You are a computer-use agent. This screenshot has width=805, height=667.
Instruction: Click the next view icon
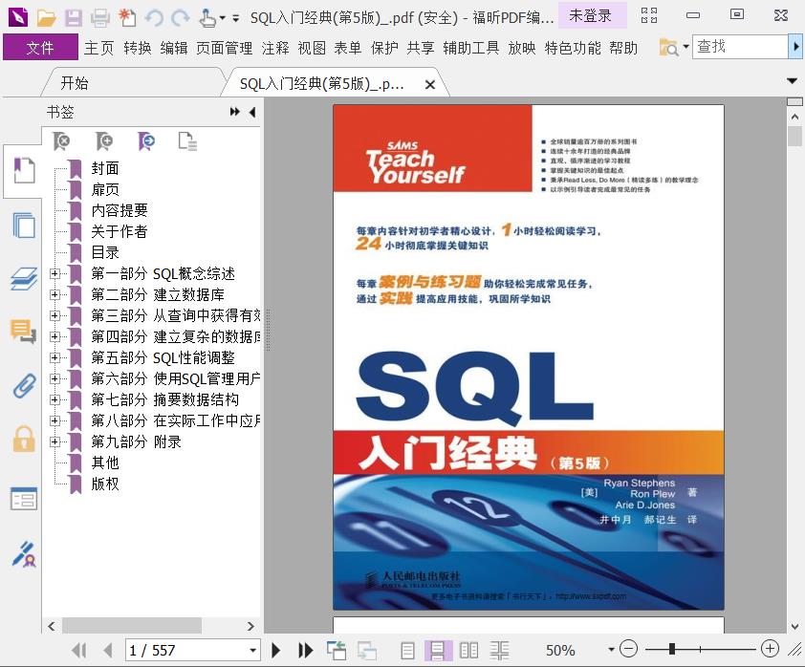tap(367, 651)
